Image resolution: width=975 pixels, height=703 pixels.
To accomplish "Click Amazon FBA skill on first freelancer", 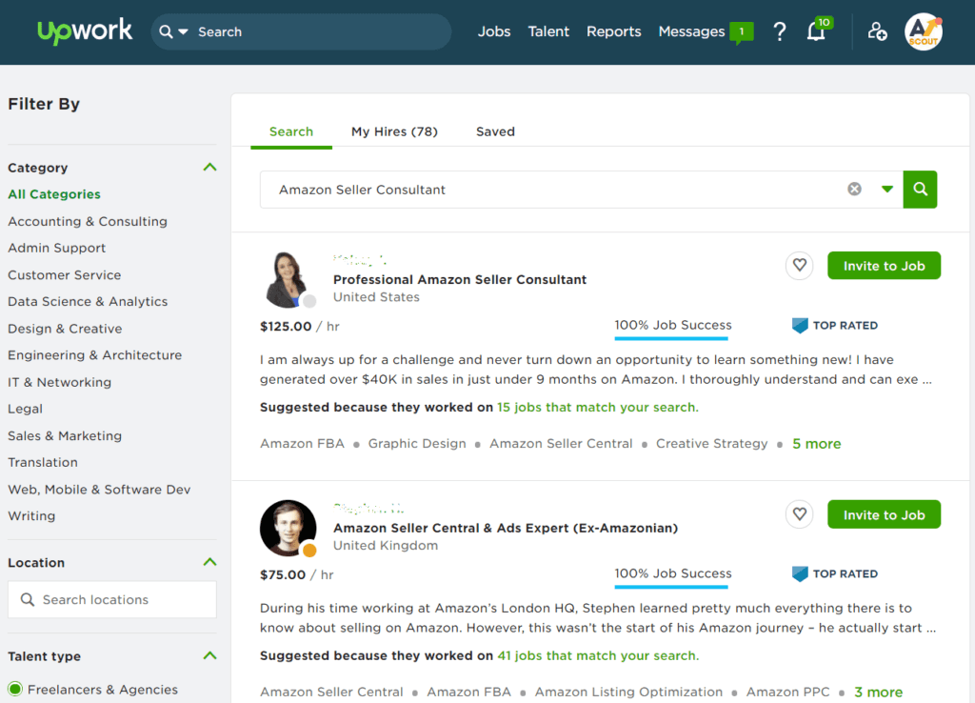I will (x=302, y=444).
